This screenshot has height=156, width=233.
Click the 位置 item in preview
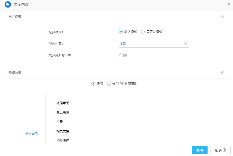59,122
